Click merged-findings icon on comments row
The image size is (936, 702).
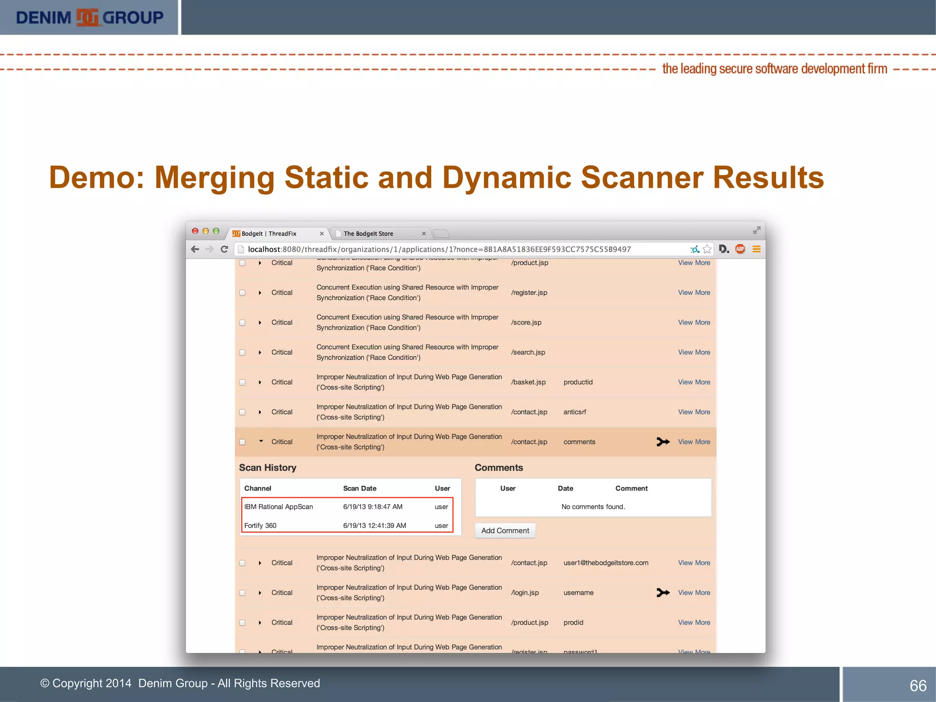(x=663, y=441)
